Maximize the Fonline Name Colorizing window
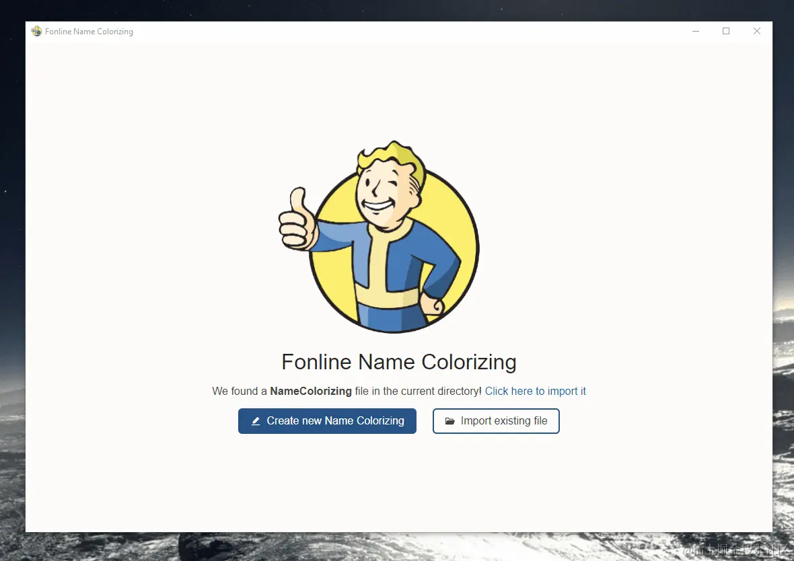Image resolution: width=794 pixels, height=561 pixels. (x=726, y=32)
